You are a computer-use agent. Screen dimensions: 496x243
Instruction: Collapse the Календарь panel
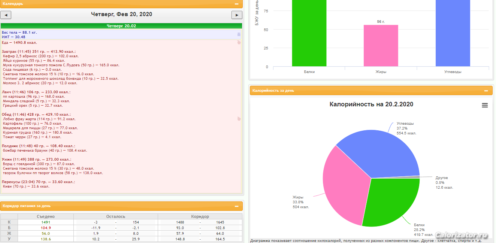click(x=236, y=4)
